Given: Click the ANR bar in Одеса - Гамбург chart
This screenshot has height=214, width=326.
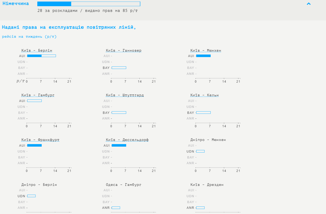Looking at the screenshot, I should point(116,208).
